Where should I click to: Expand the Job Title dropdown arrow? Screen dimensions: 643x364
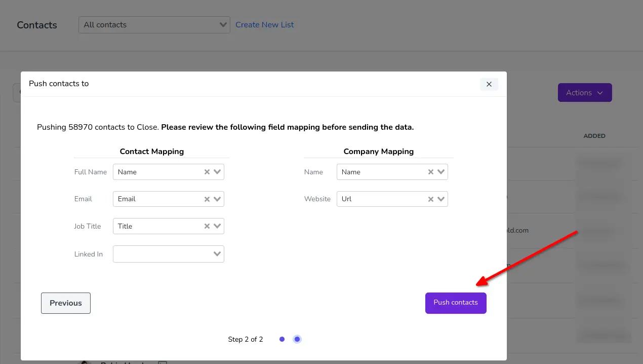tap(217, 226)
